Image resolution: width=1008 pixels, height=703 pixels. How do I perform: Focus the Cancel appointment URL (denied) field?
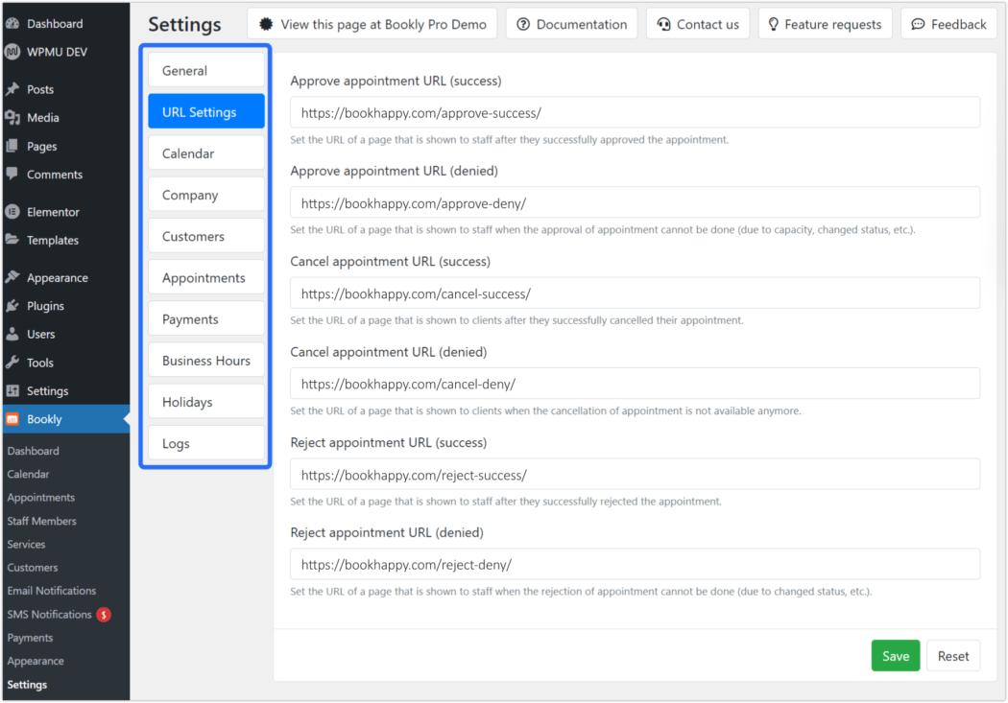(x=636, y=384)
